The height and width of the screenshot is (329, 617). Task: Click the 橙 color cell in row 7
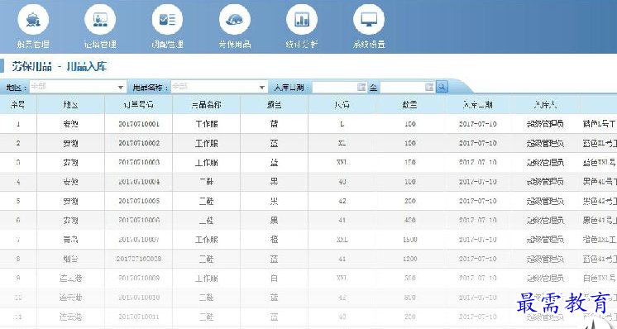click(275, 240)
